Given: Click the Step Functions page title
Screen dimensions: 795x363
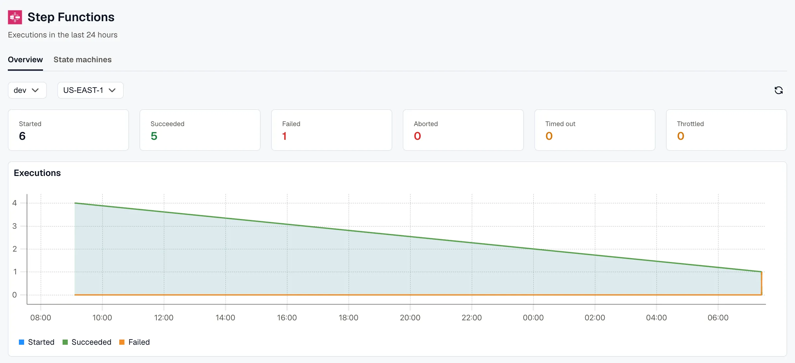Looking at the screenshot, I should pos(71,17).
